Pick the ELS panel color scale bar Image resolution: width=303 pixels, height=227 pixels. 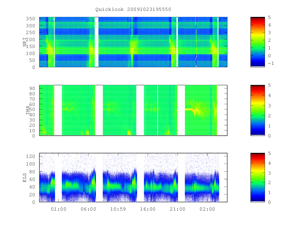[258, 178]
